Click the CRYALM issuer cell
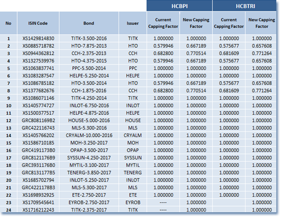This screenshot has width=282, height=219. coord(133,135)
